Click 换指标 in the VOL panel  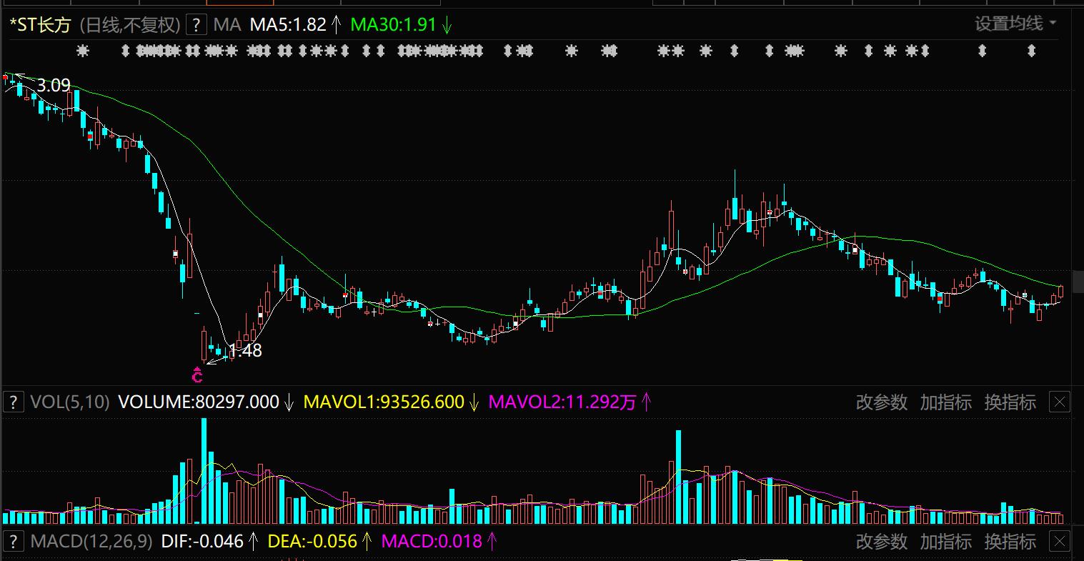(x=1010, y=402)
